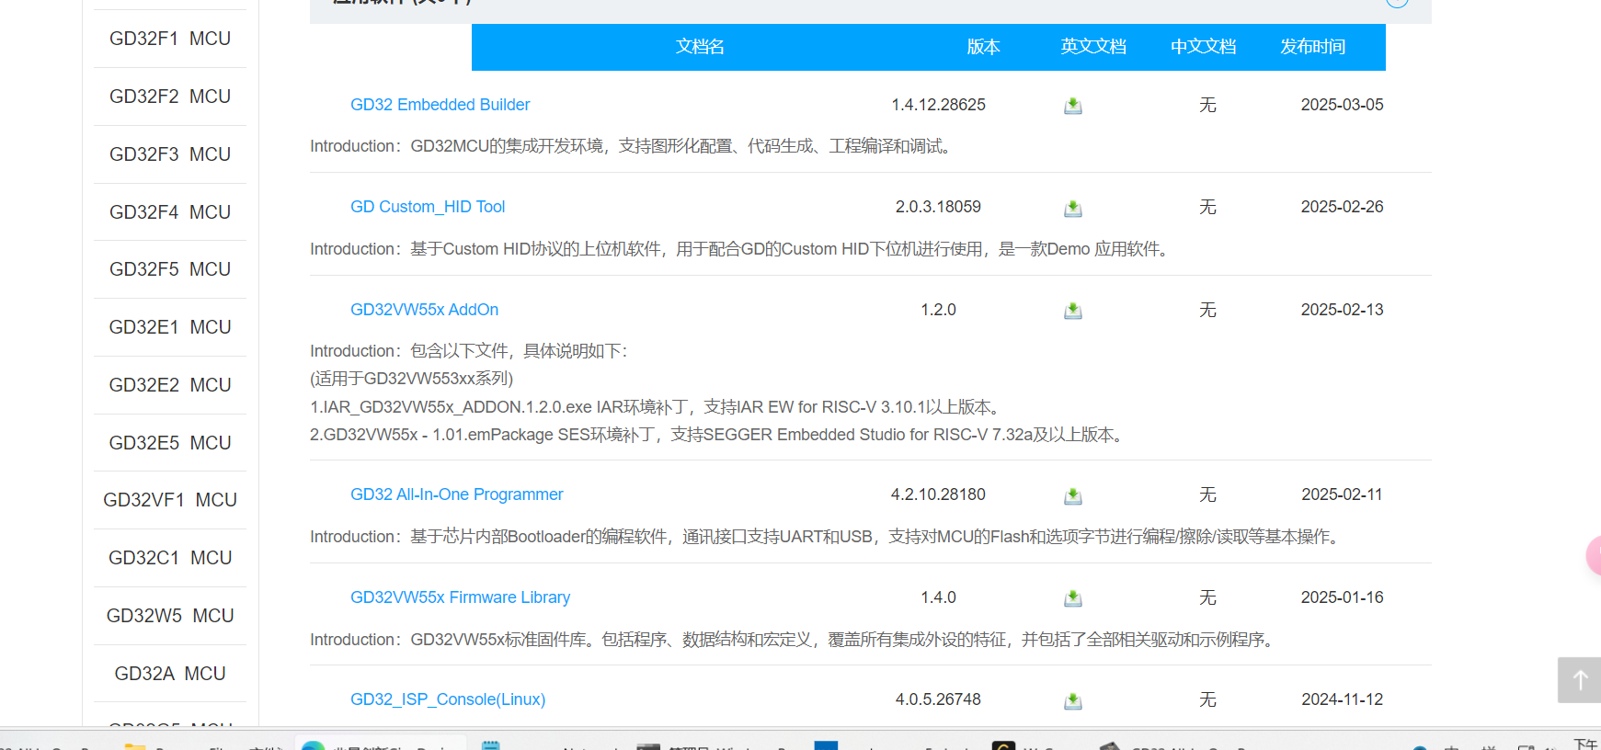The height and width of the screenshot is (750, 1601).
Task: Download GD32_ISP_Console(Linux) package icon
Action: point(1072,701)
